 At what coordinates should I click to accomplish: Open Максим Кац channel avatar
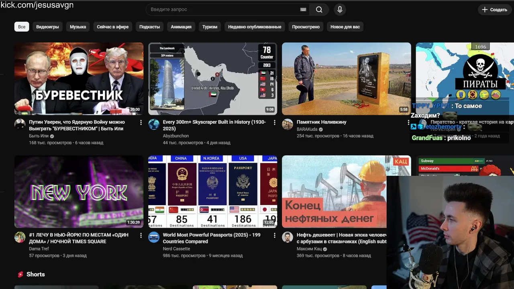coord(288,237)
